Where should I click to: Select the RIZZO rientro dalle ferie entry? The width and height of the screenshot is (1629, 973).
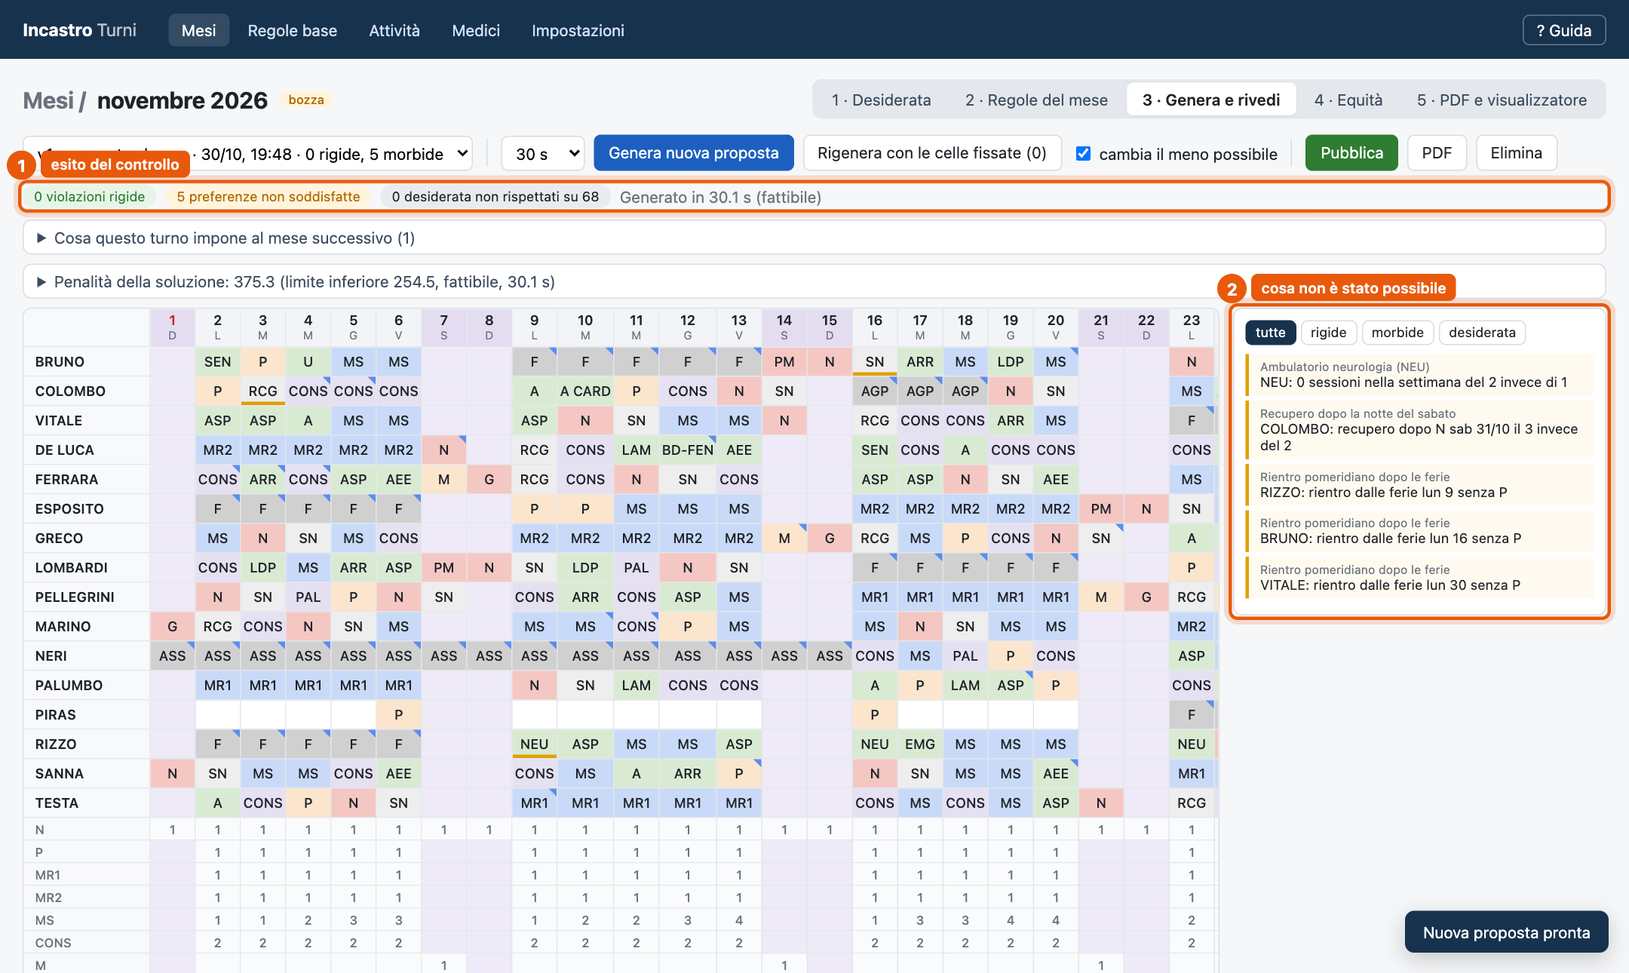point(1420,485)
